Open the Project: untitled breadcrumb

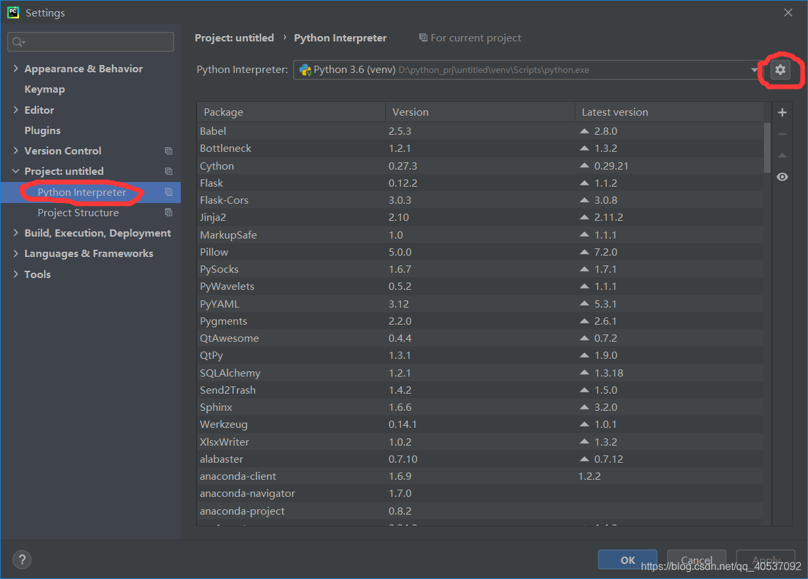(234, 37)
